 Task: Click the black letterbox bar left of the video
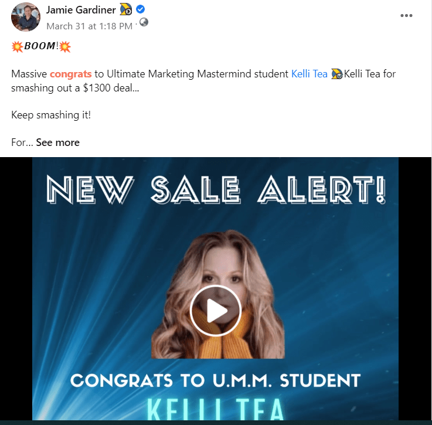click(16, 288)
